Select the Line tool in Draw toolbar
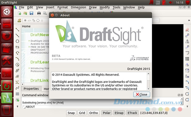This screenshot has height=117, width=191. 17,30
